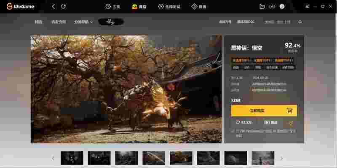This screenshot has height=168, width=337.
Task: Toggle the heart wishlist 92.3万 button
Action: [x=244, y=123]
